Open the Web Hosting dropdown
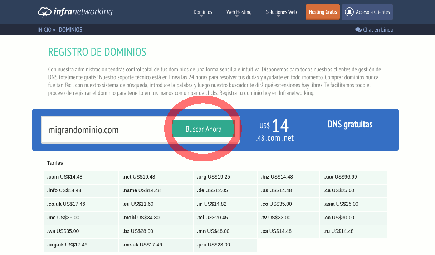The height and width of the screenshot is (255, 435). click(x=239, y=12)
